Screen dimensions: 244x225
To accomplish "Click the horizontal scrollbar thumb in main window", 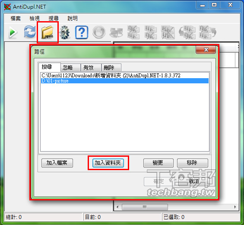I will pos(145,207).
